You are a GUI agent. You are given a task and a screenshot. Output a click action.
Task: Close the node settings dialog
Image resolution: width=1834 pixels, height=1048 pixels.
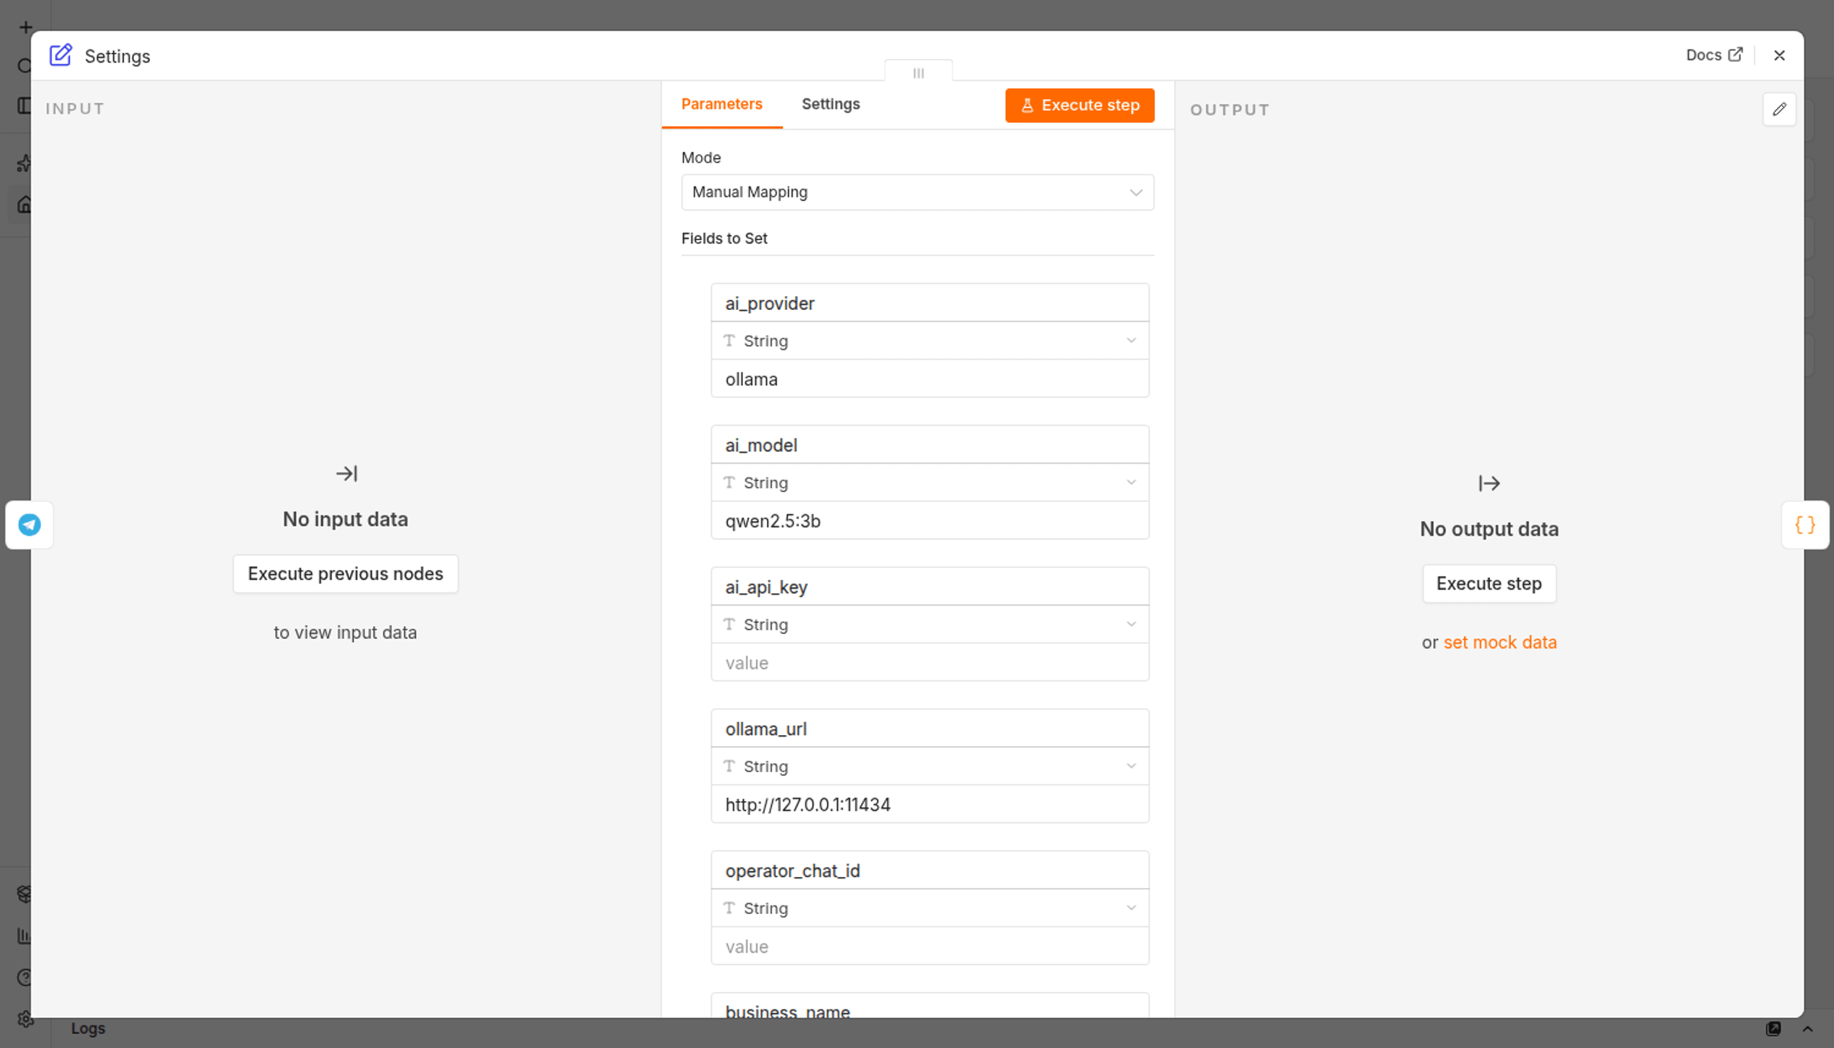1779,55
